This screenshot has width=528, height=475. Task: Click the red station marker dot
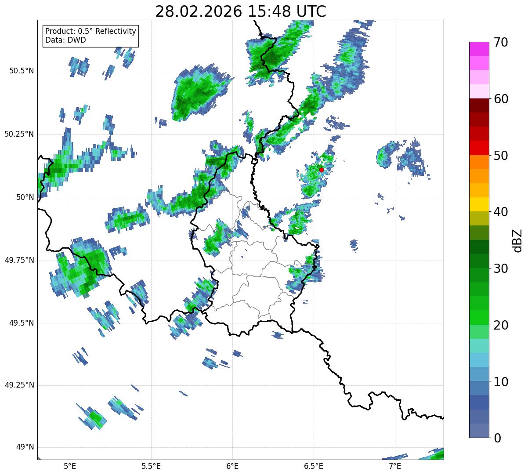tap(322, 170)
